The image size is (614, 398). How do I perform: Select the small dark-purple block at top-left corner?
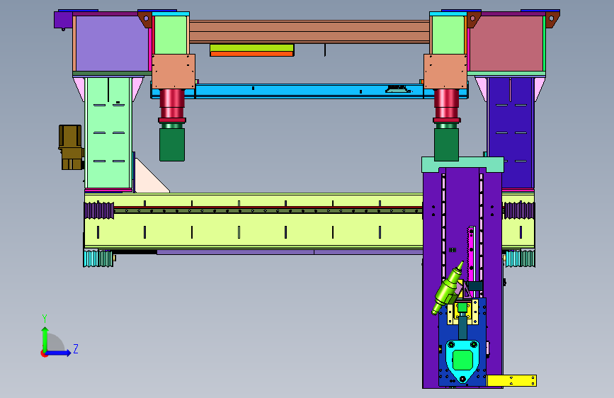tap(62, 20)
